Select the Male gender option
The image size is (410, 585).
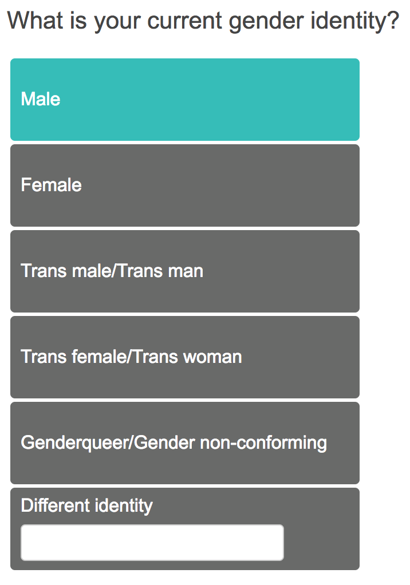[x=184, y=100]
